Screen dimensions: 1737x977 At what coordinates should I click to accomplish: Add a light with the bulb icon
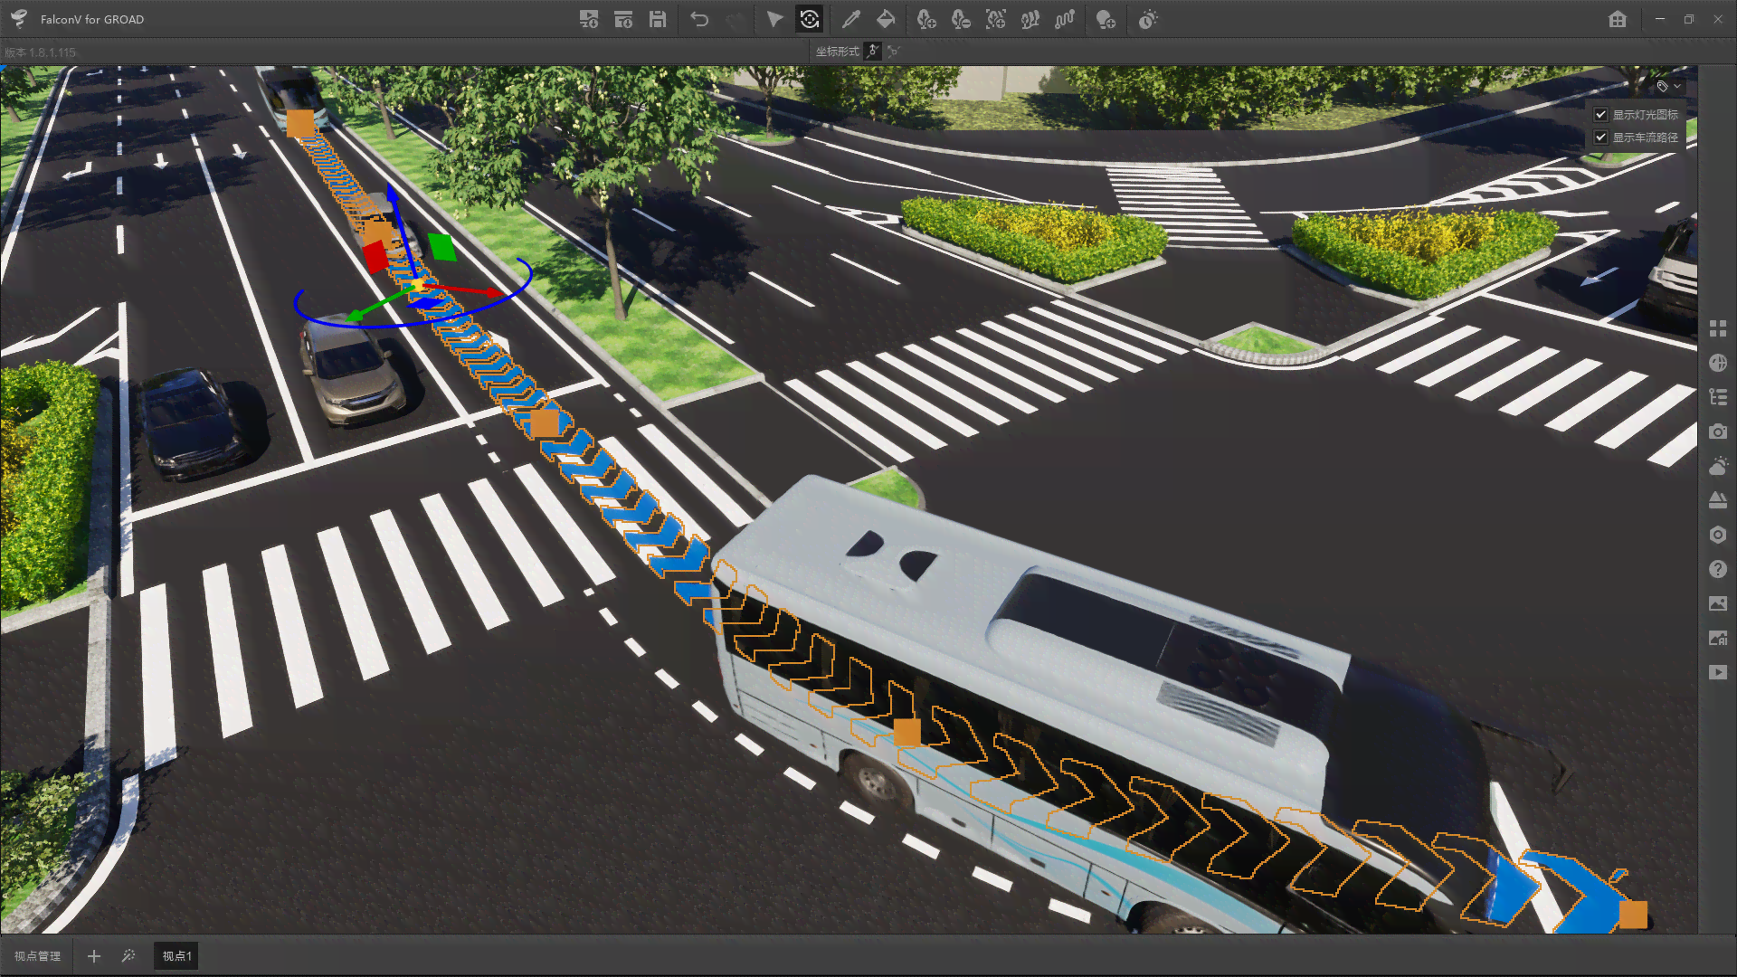(x=1106, y=19)
